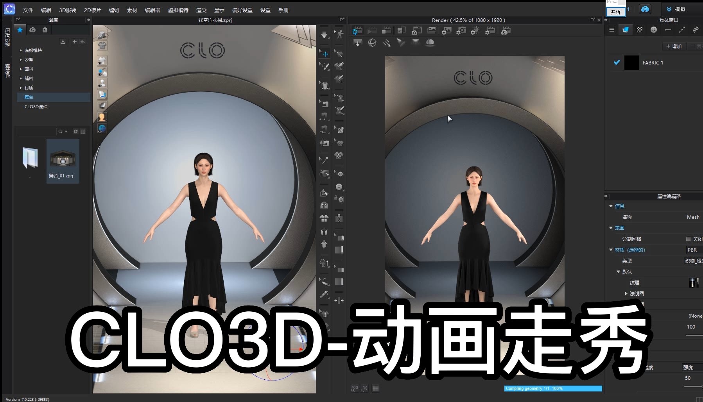Expand the 衣架 folder arrow
703x402 pixels.
click(21, 60)
